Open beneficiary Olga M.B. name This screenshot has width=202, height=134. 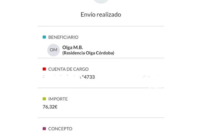(73, 47)
